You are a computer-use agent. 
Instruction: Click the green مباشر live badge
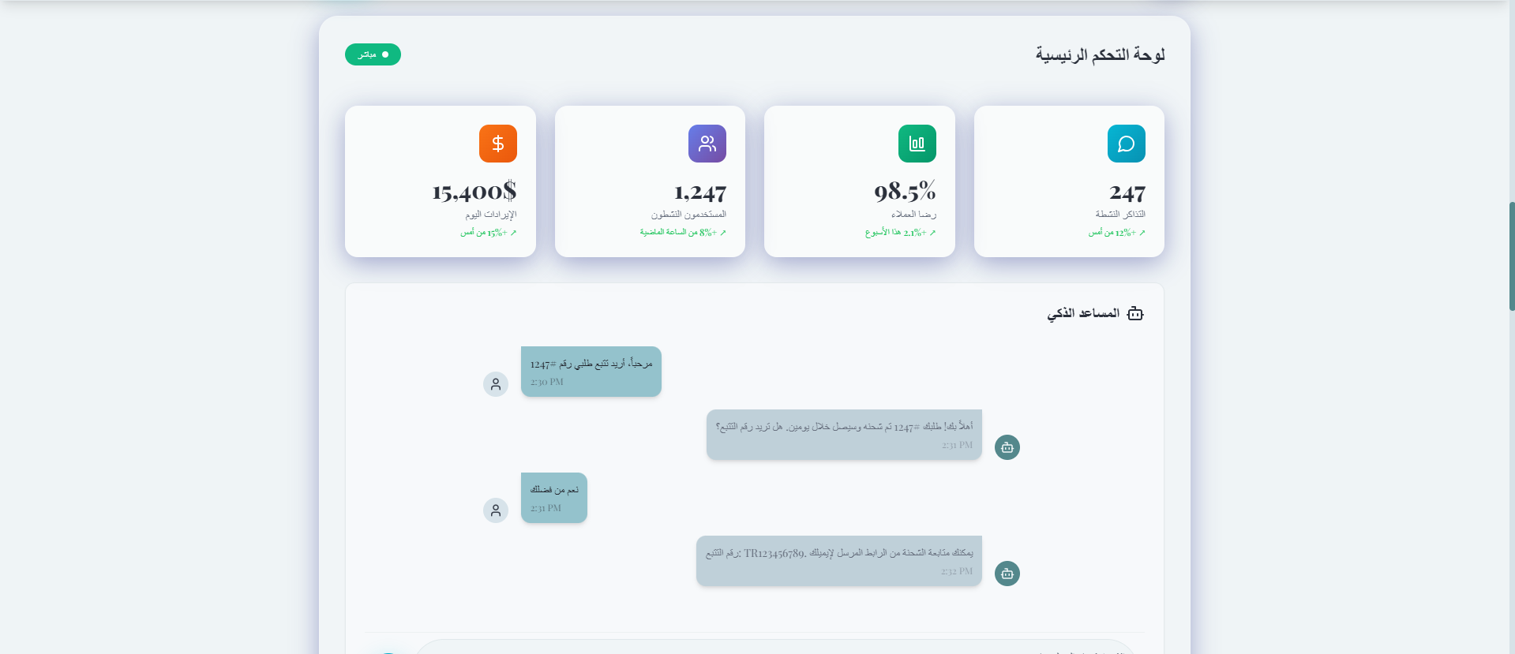tap(373, 54)
